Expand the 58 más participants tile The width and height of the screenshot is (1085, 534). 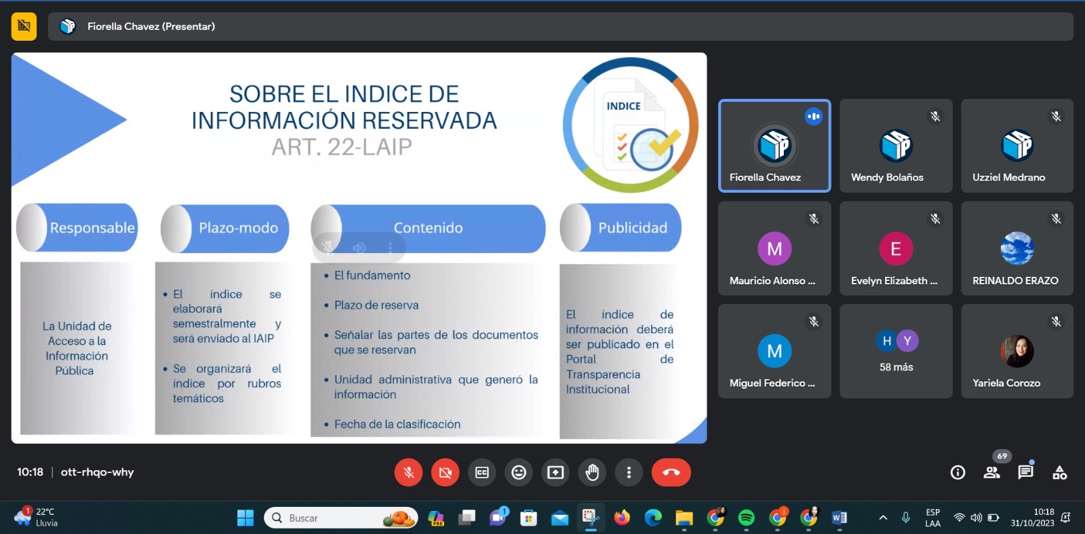coord(896,351)
